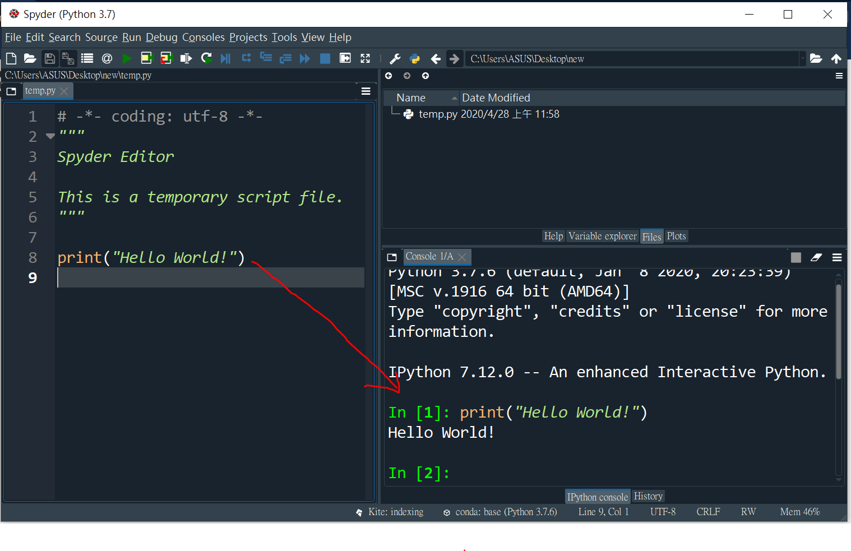The image size is (851, 551).
Task: Open the Run menu
Action: [132, 37]
